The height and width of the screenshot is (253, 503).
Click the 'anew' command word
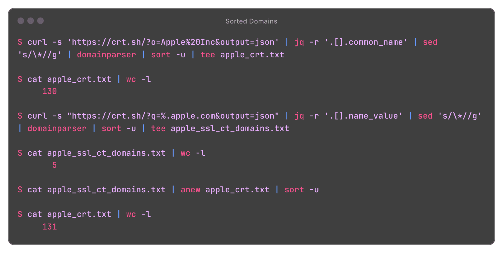[x=190, y=190]
